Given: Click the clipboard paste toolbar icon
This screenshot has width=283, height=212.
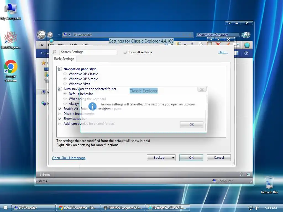Looking at the screenshot, I should 209,44.
